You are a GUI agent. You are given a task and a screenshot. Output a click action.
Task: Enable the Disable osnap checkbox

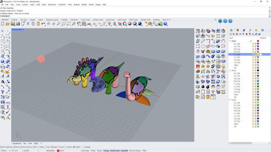(84, 147)
